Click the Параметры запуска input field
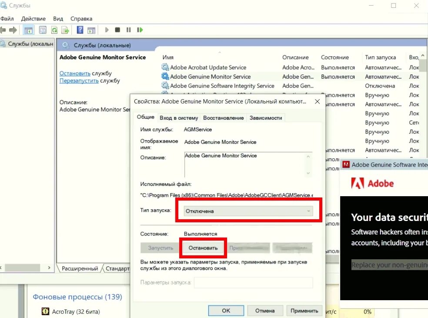Screen dimensions: 428x318 pyautogui.click(x=253, y=282)
